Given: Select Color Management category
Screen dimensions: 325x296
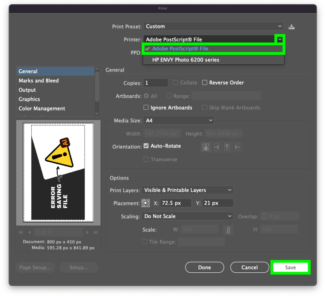Looking at the screenshot, I should pos(55,108).
